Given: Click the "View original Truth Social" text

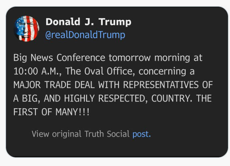Looking at the screenshot, I should point(80,134).
